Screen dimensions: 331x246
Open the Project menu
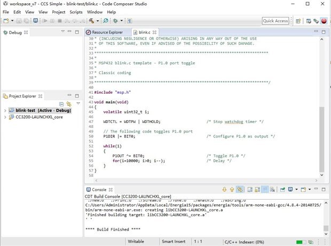pyautogui.click(x=59, y=12)
